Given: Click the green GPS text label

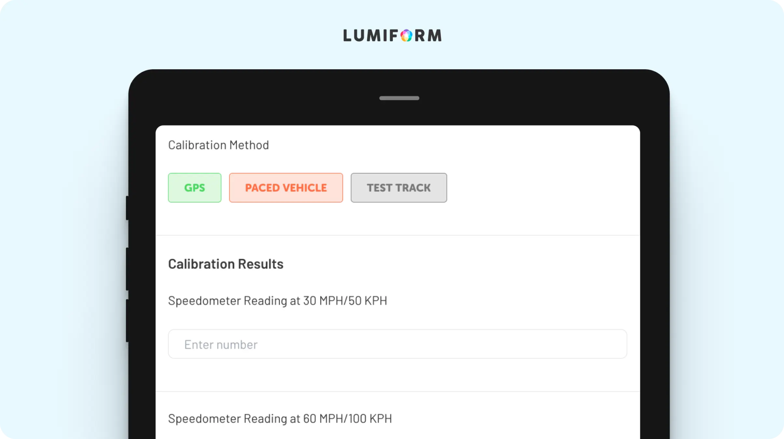Looking at the screenshot, I should click(194, 188).
